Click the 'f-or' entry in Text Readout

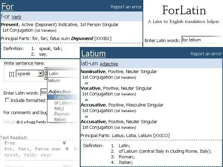click(10, 143)
